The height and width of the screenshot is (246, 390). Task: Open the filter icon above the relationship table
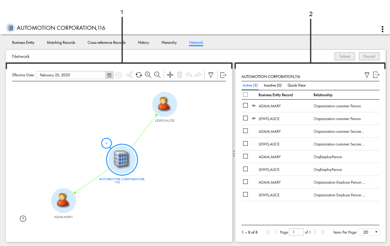click(x=367, y=75)
